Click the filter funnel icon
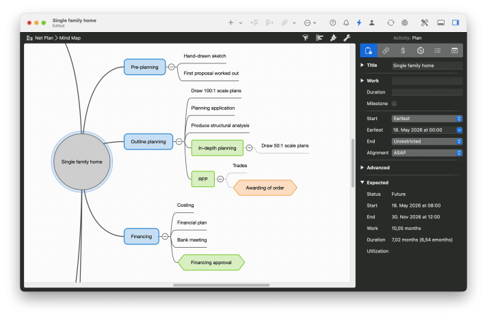This screenshot has width=487, height=318. coord(306,38)
